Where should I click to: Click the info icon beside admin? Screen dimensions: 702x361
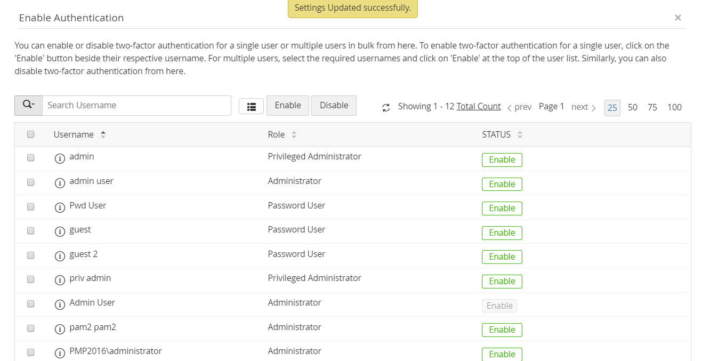60,158
